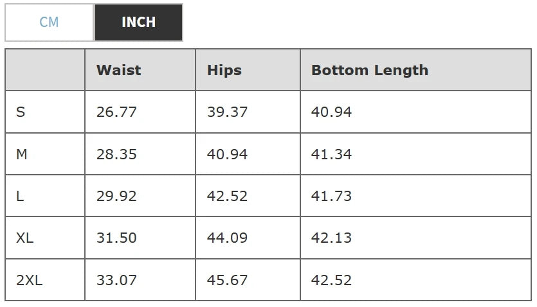Select the M size row label
Screen dimensions: 537x307
coord(22,155)
